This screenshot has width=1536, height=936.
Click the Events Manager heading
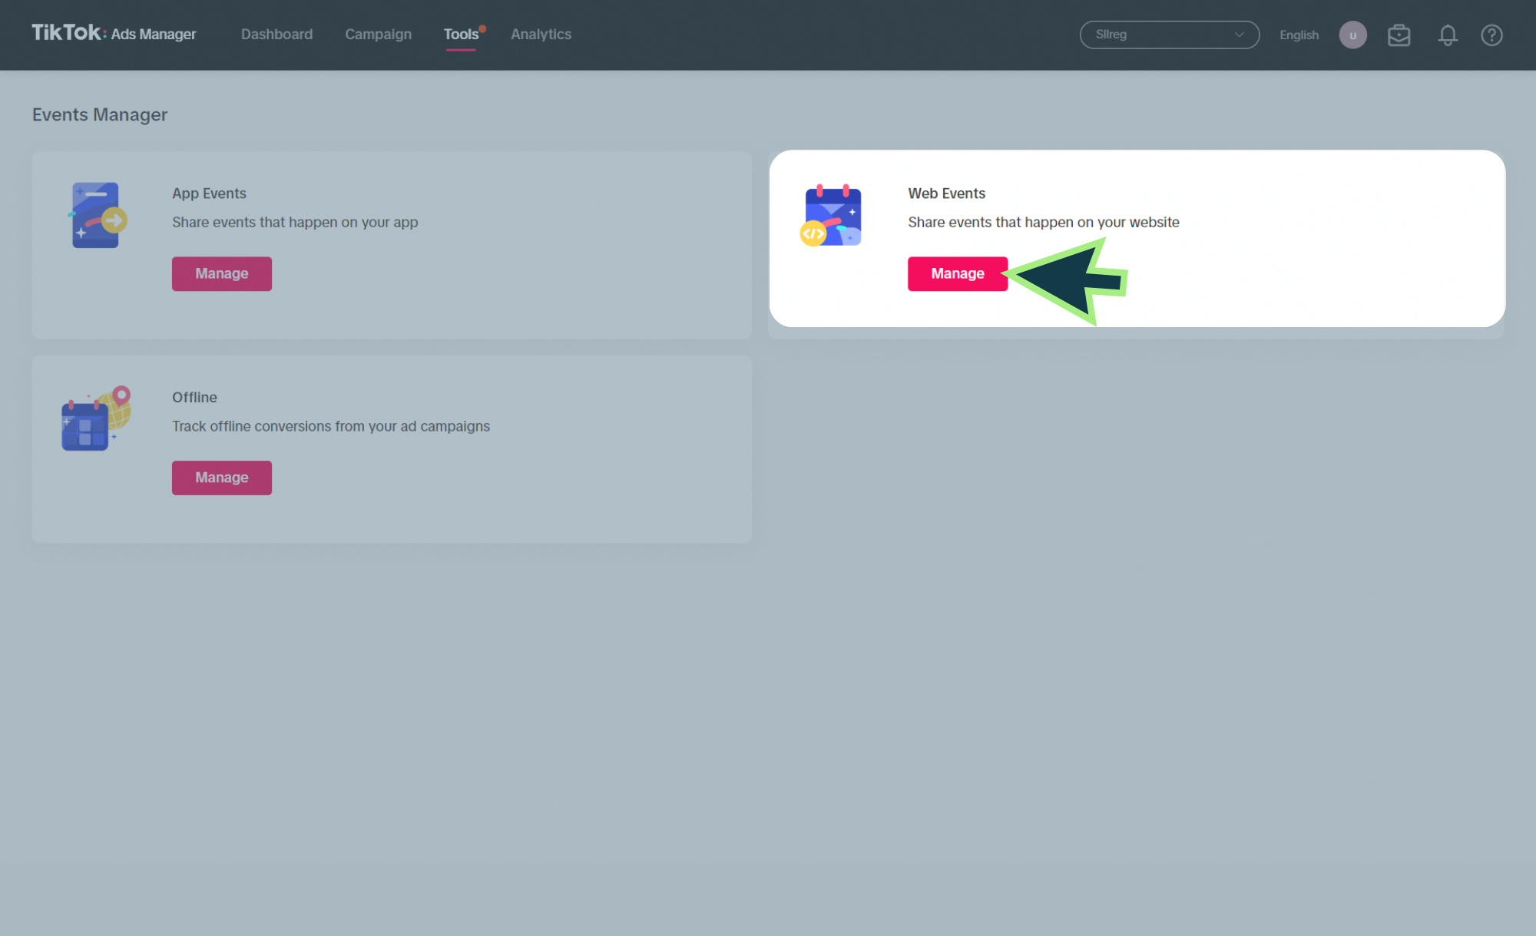[100, 114]
